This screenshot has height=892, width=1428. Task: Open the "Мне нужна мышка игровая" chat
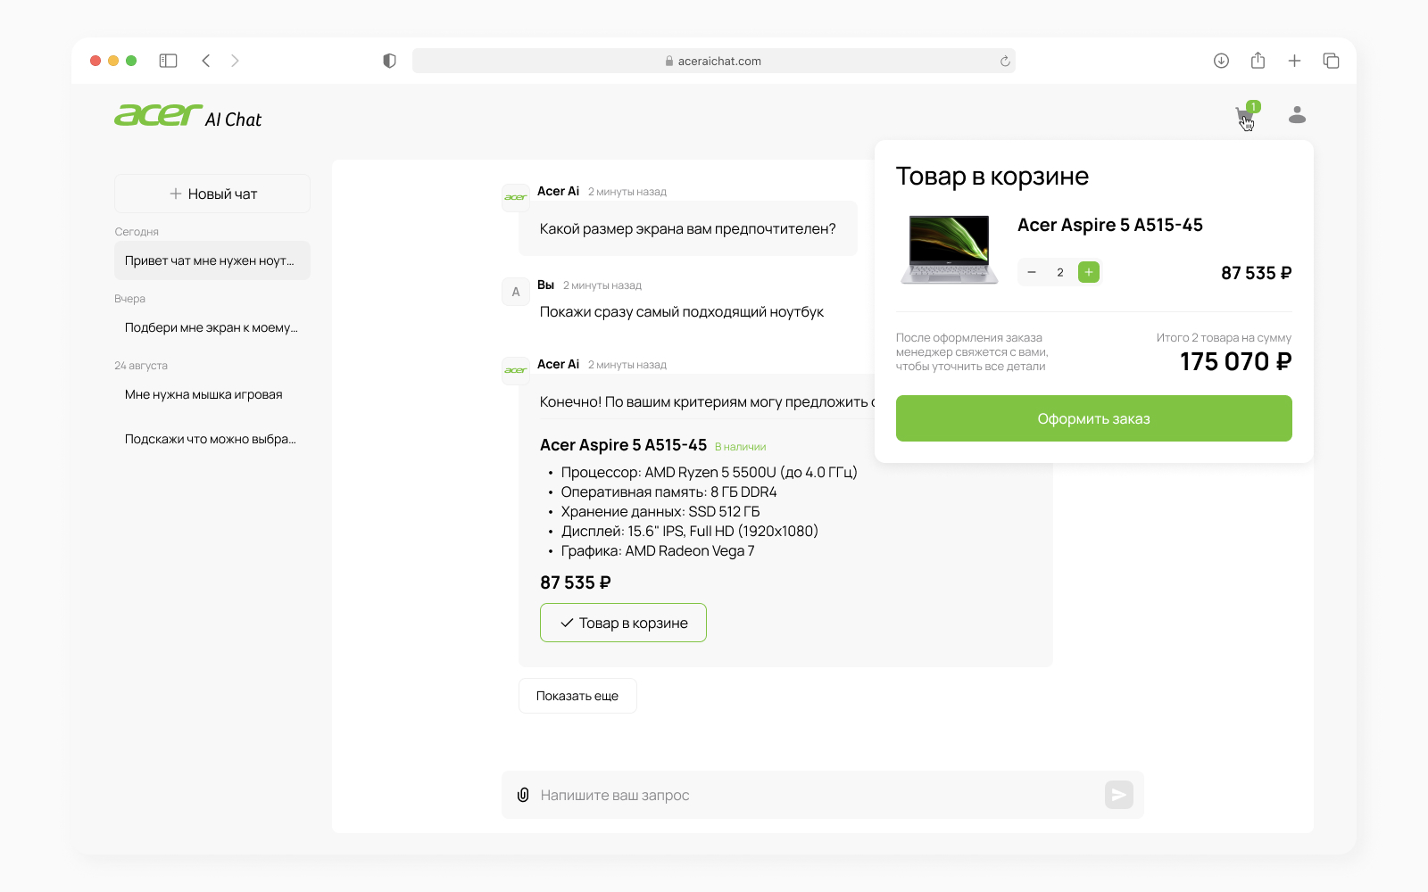pos(203,394)
